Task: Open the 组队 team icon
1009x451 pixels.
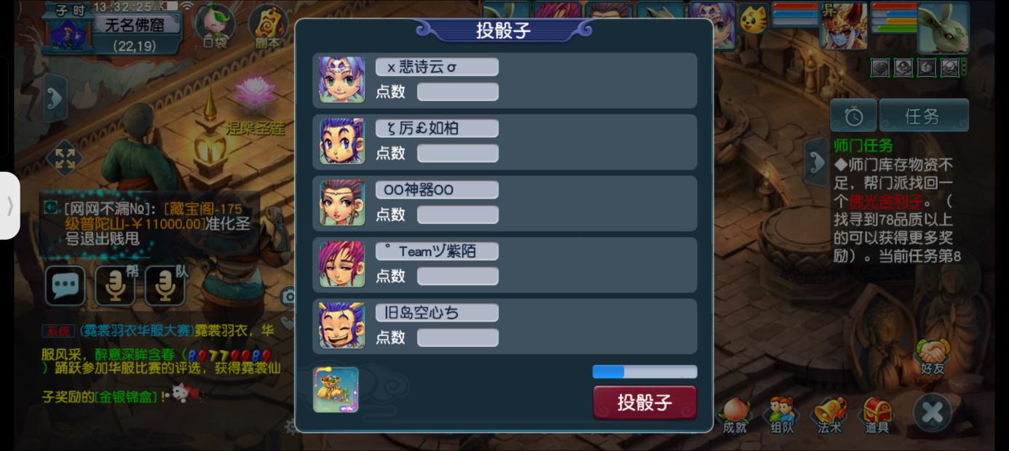Action: click(782, 416)
